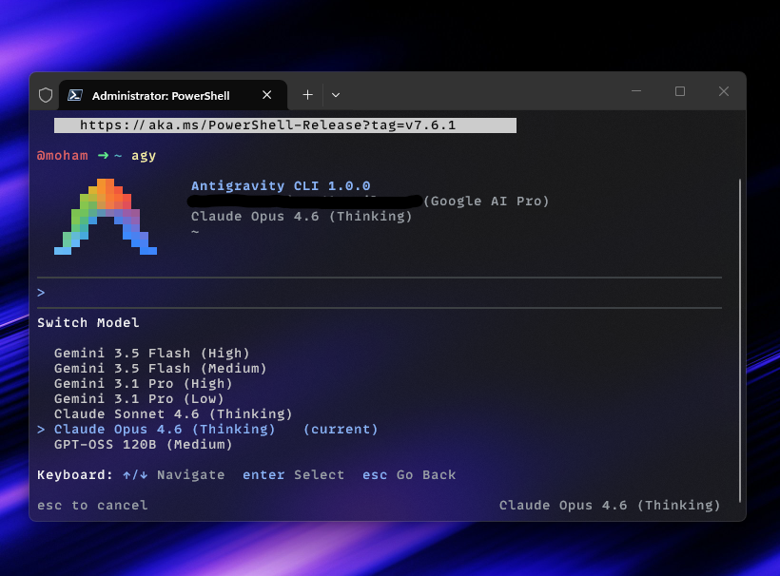Select Gemini 3.5 Flash (High) model
Image resolution: width=780 pixels, height=576 pixels.
click(152, 354)
